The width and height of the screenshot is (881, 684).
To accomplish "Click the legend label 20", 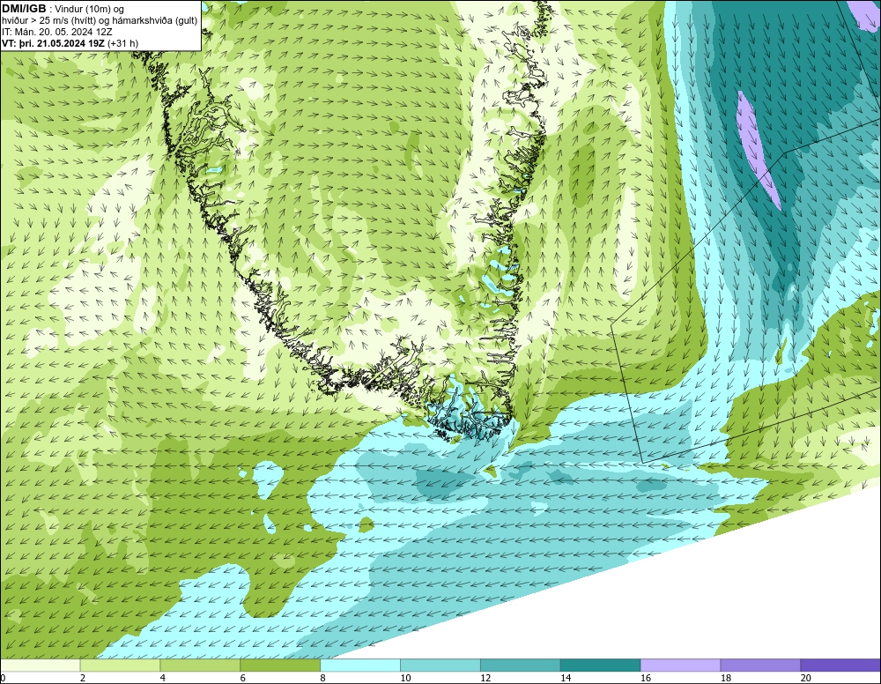I will click(x=806, y=678).
